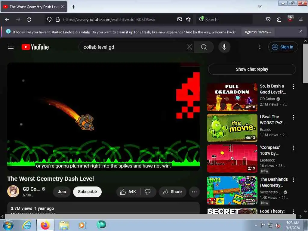Open FULL BREAKDOWN 42:18 video thumbnail

click(x=232, y=97)
